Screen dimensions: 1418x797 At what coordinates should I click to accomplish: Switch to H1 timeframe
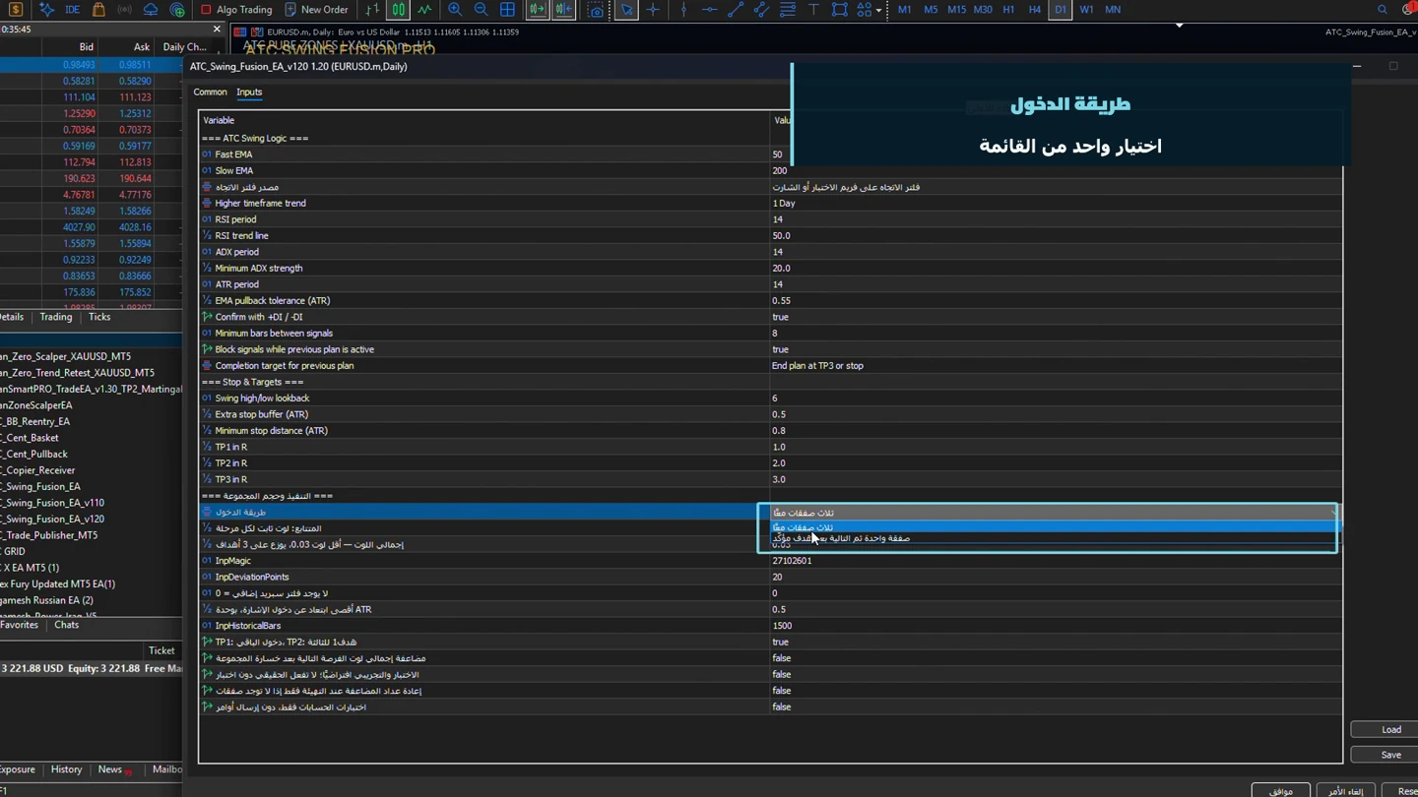(1008, 10)
